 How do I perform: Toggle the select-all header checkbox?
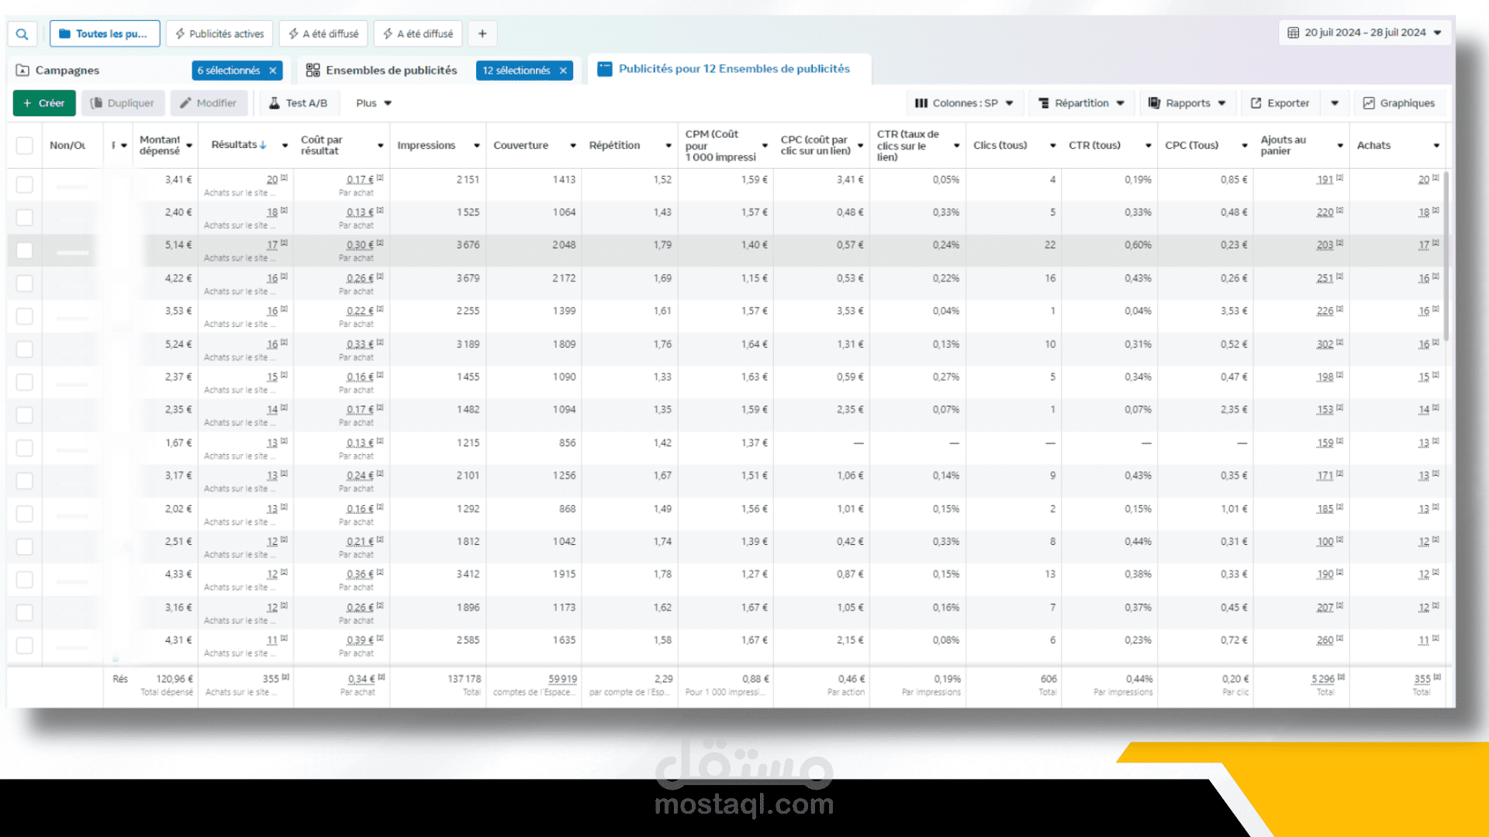pyautogui.click(x=25, y=146)
